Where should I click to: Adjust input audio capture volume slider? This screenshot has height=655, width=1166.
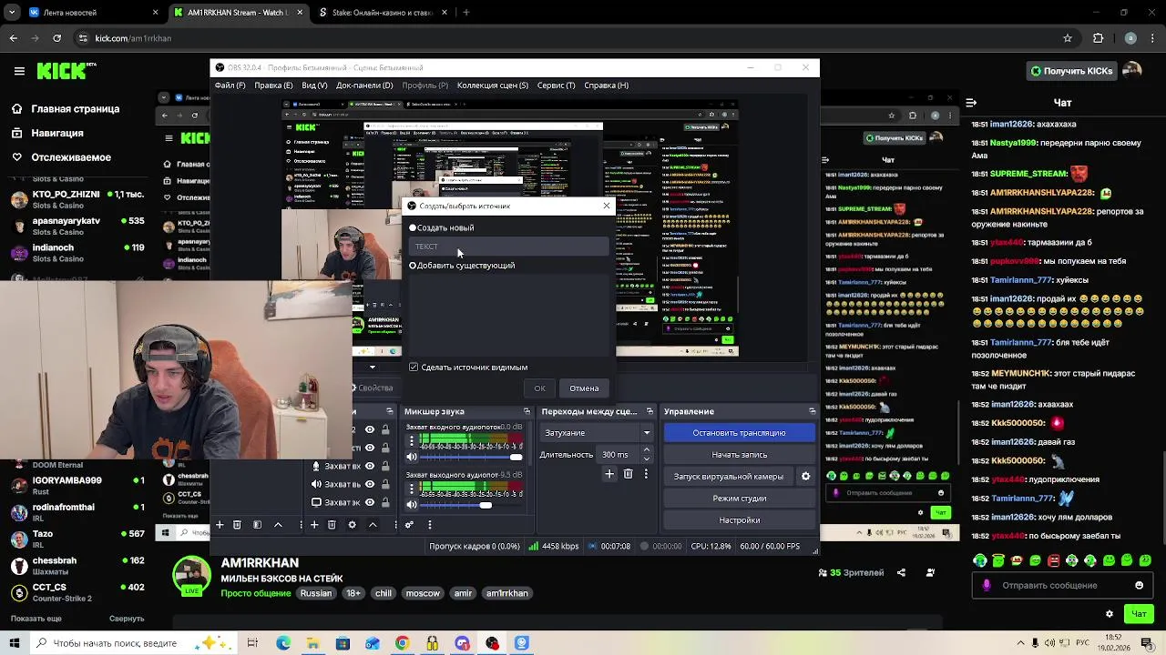471,457
